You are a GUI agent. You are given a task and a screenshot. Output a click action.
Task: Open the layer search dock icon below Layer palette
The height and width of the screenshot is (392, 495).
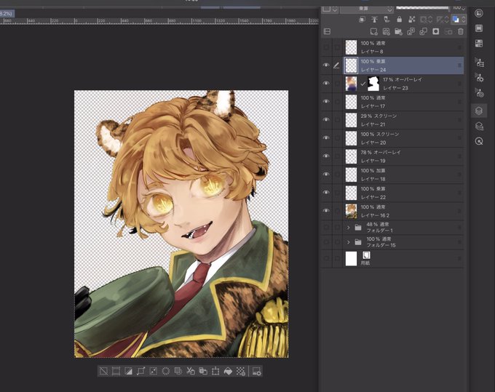coord(479,126)
